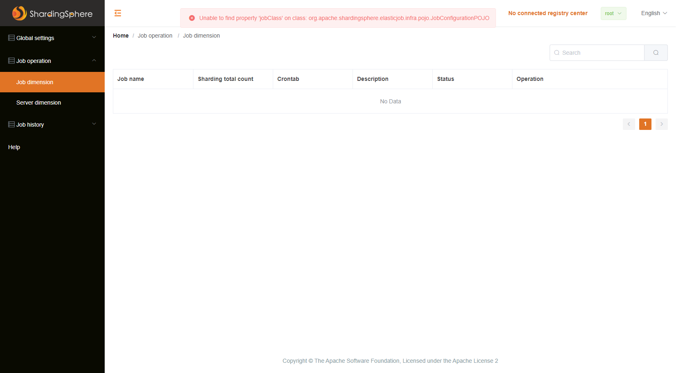Select the Global settings sidebar icon

[11, 38]
